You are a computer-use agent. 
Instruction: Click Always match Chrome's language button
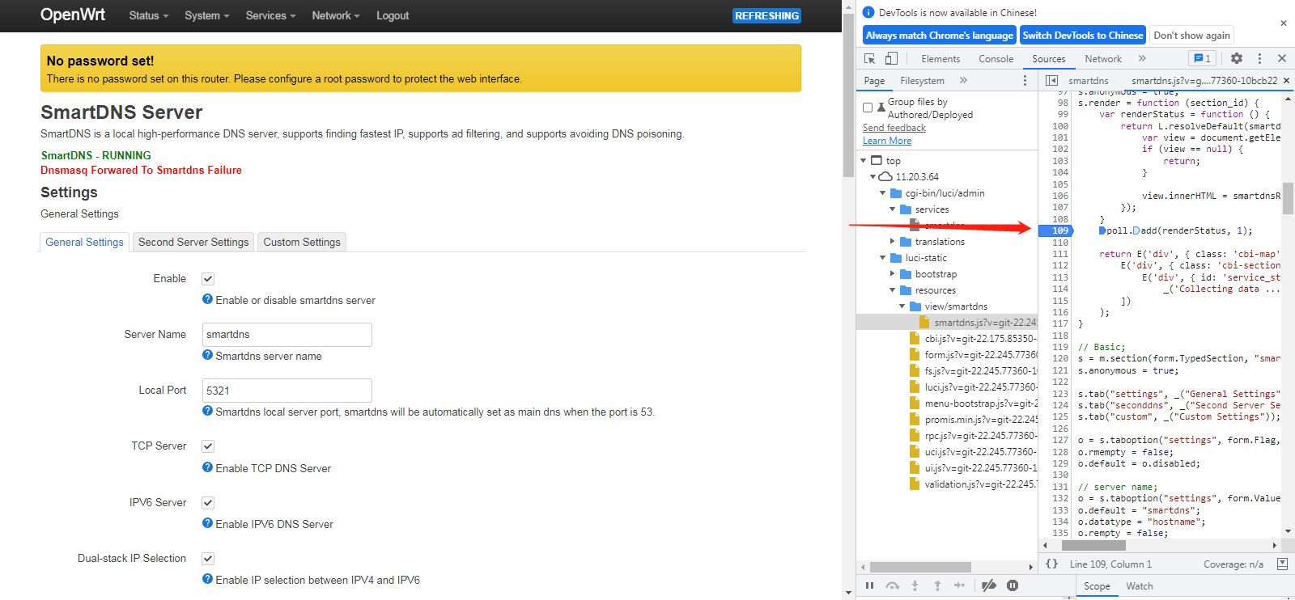(x=939, y=36)
